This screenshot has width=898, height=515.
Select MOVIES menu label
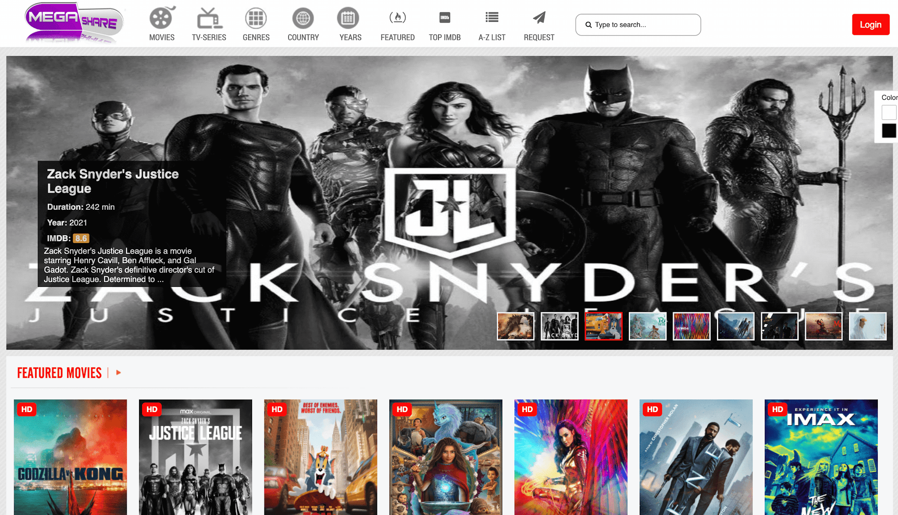point(162,37)
